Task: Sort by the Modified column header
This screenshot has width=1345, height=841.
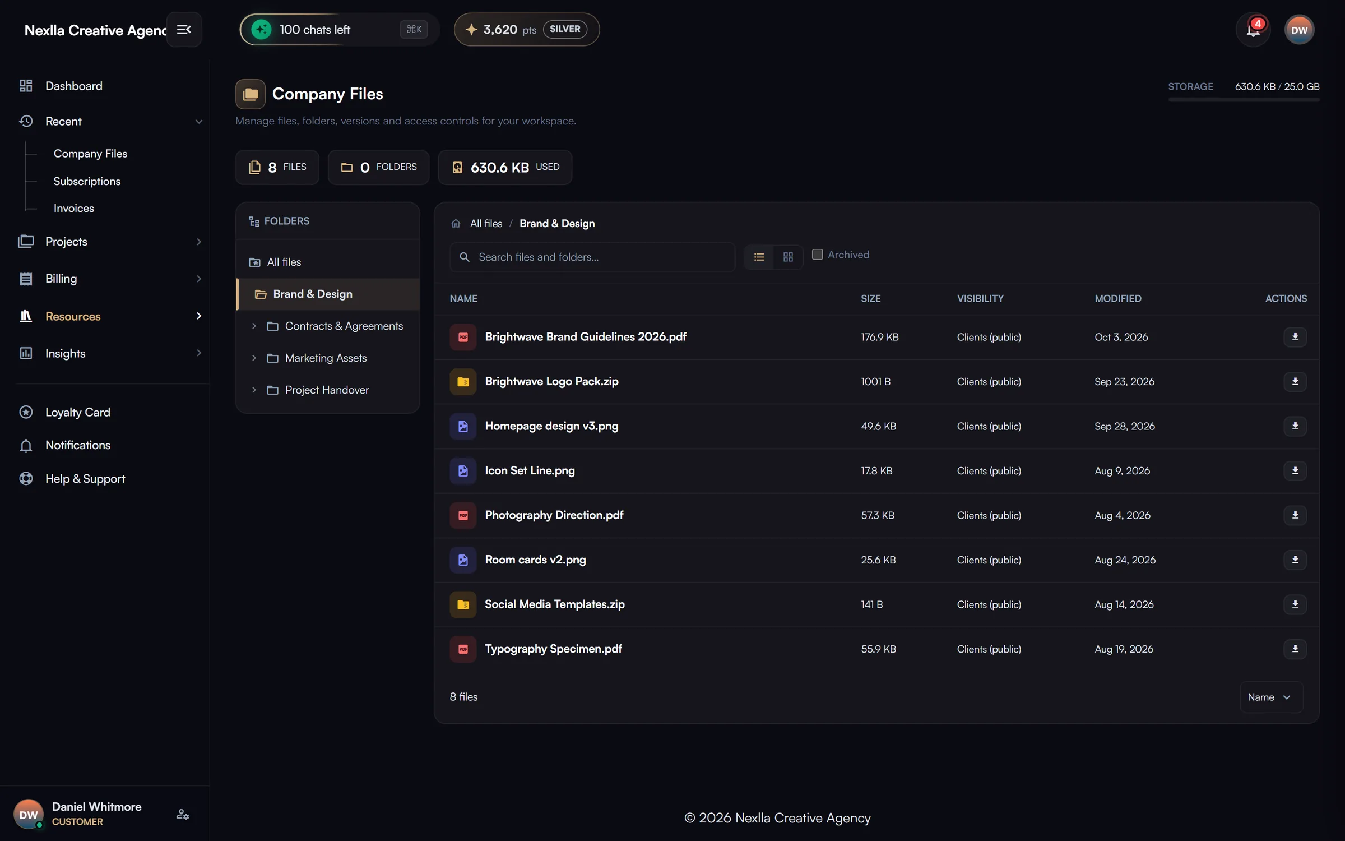Action: click(x=1118, y=299)
